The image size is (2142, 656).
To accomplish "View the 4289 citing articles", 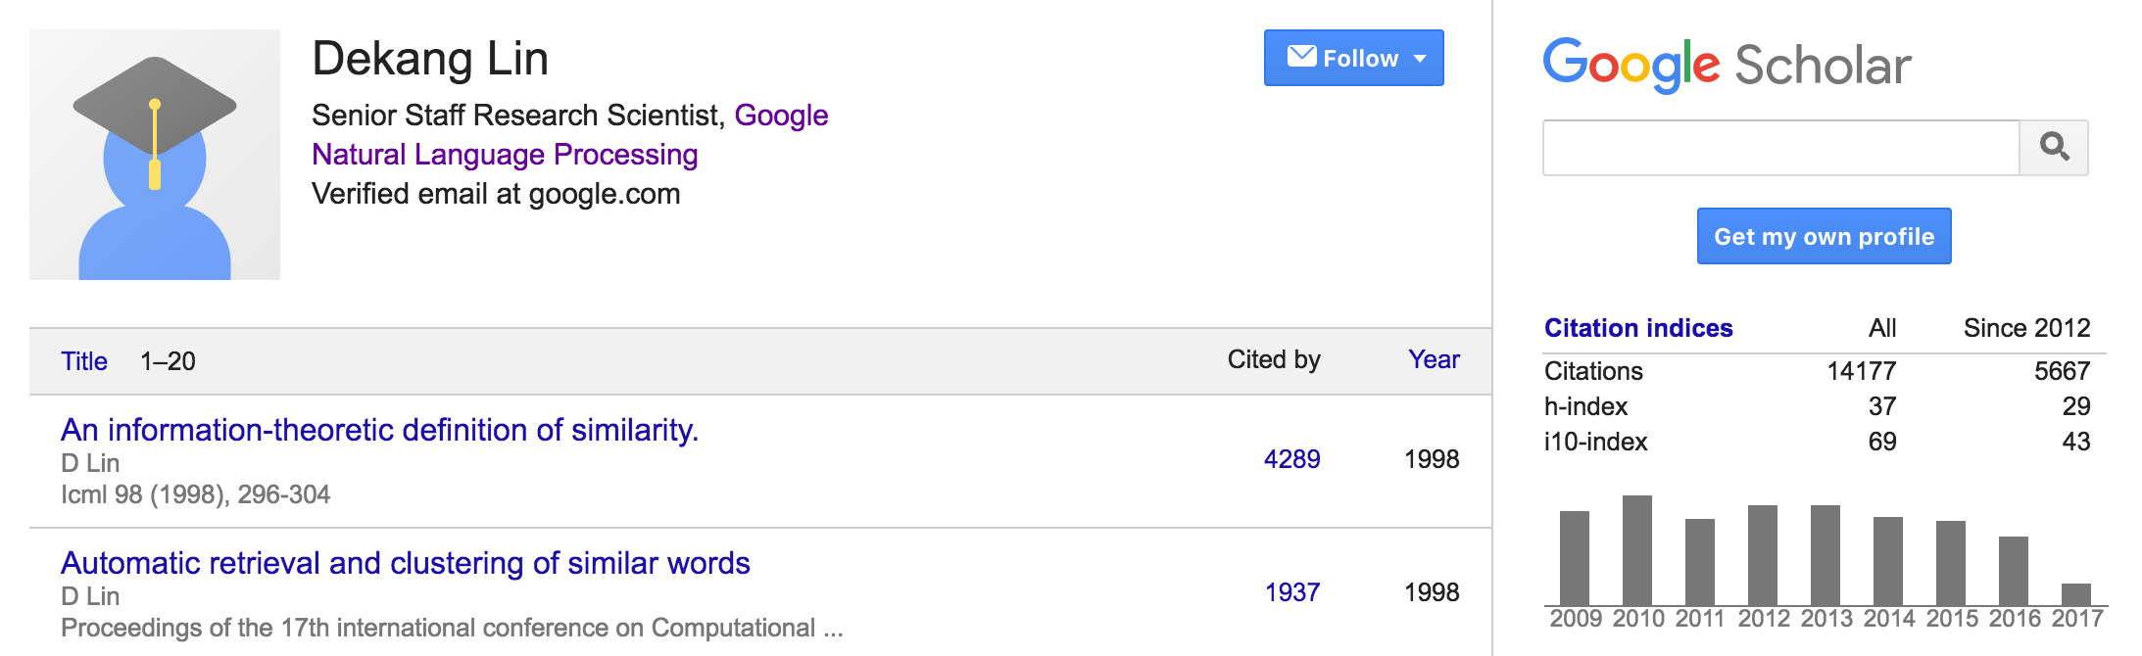I will click(x=1291, y=459).
